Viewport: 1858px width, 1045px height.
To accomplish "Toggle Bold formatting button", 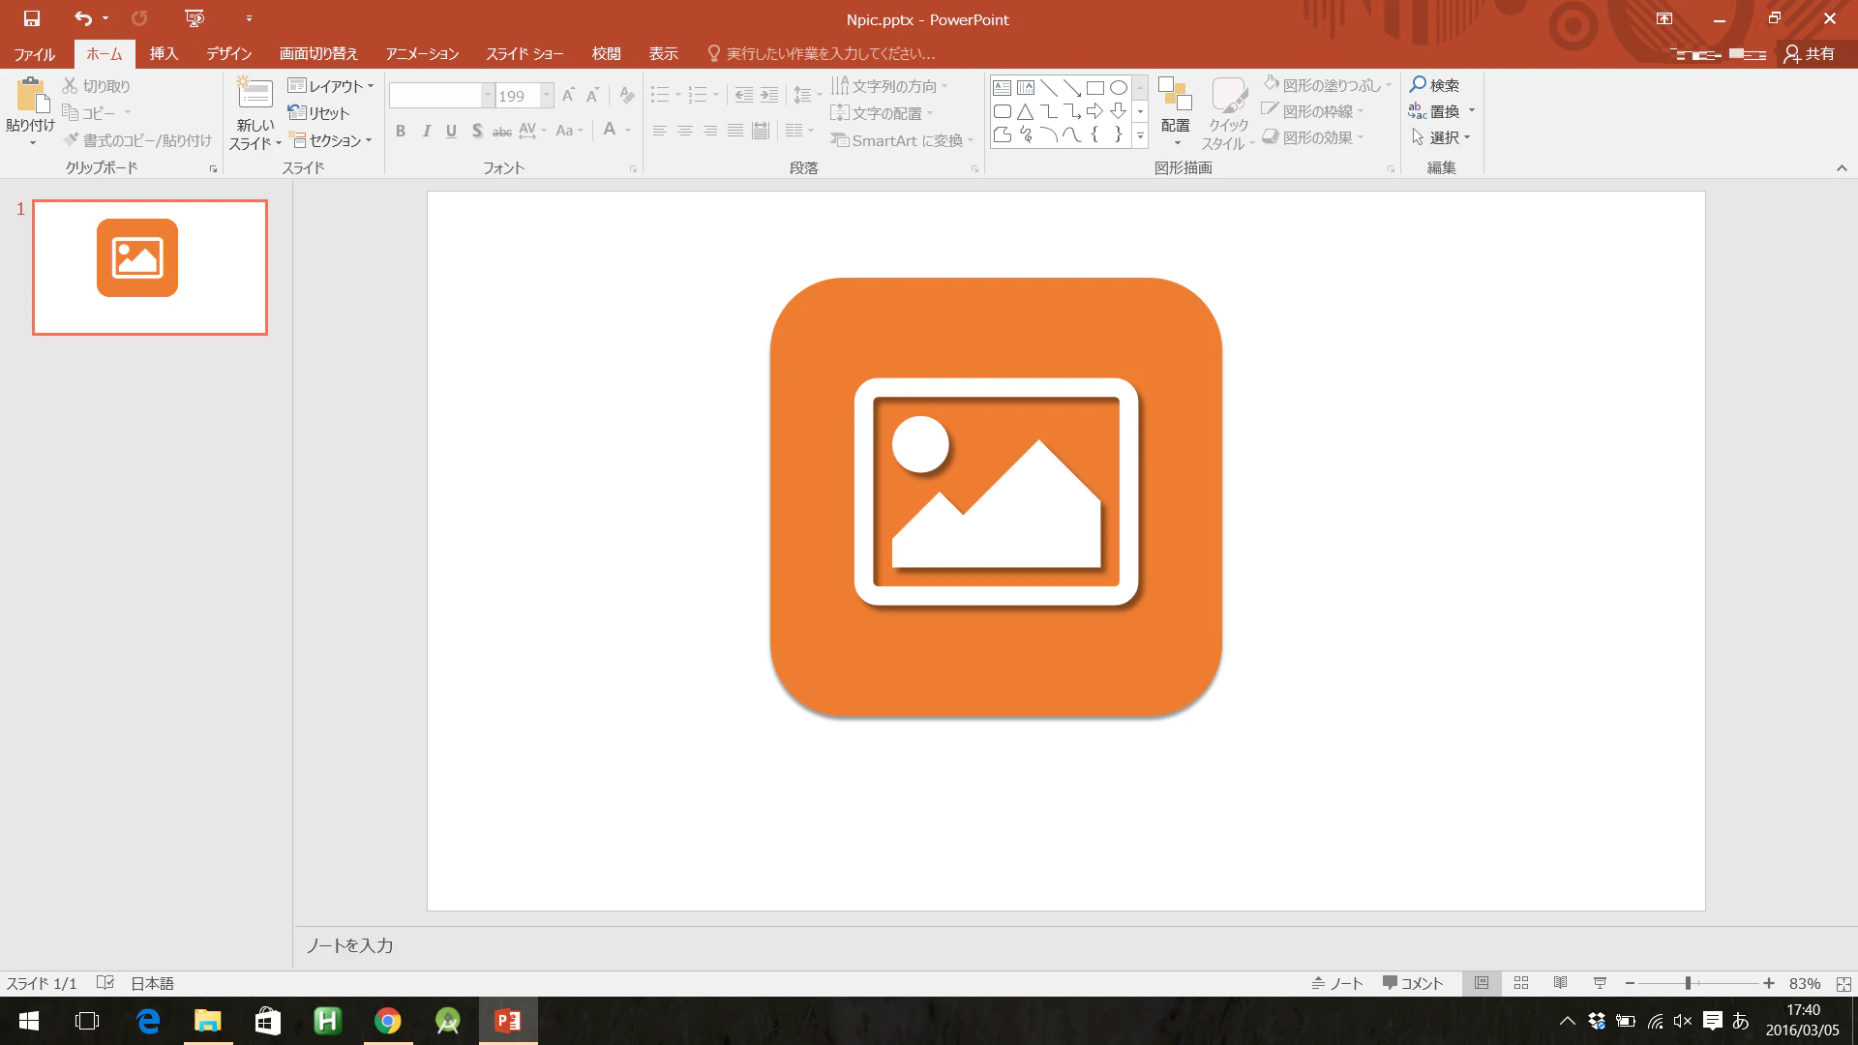I will point(401,131).
